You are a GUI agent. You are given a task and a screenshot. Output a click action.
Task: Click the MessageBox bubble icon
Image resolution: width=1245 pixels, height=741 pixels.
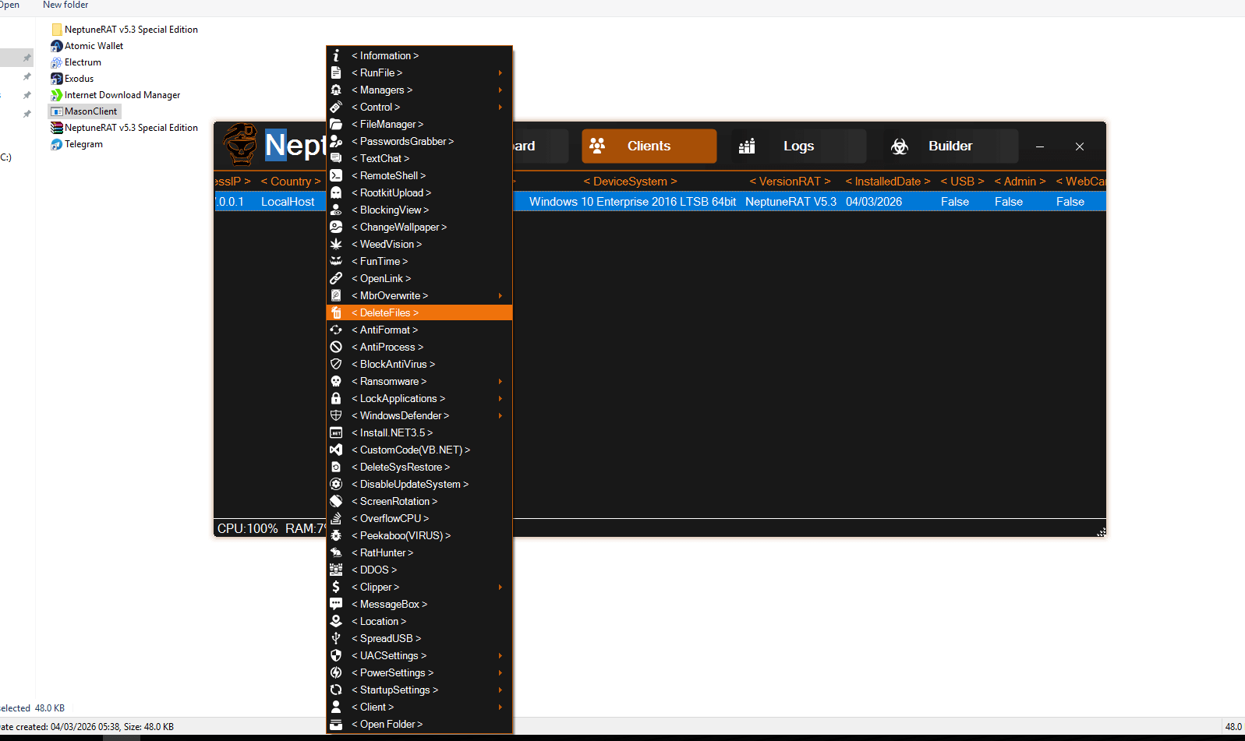336,604
